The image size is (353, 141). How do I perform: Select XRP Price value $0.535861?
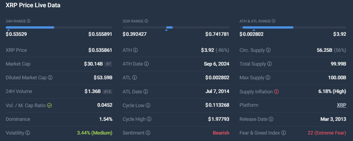[100, 50]
